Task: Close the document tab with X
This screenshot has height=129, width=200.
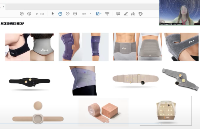Action: tap(4, 7)
